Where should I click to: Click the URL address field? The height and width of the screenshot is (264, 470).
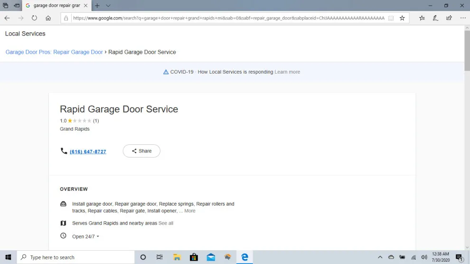coord(229,18)
